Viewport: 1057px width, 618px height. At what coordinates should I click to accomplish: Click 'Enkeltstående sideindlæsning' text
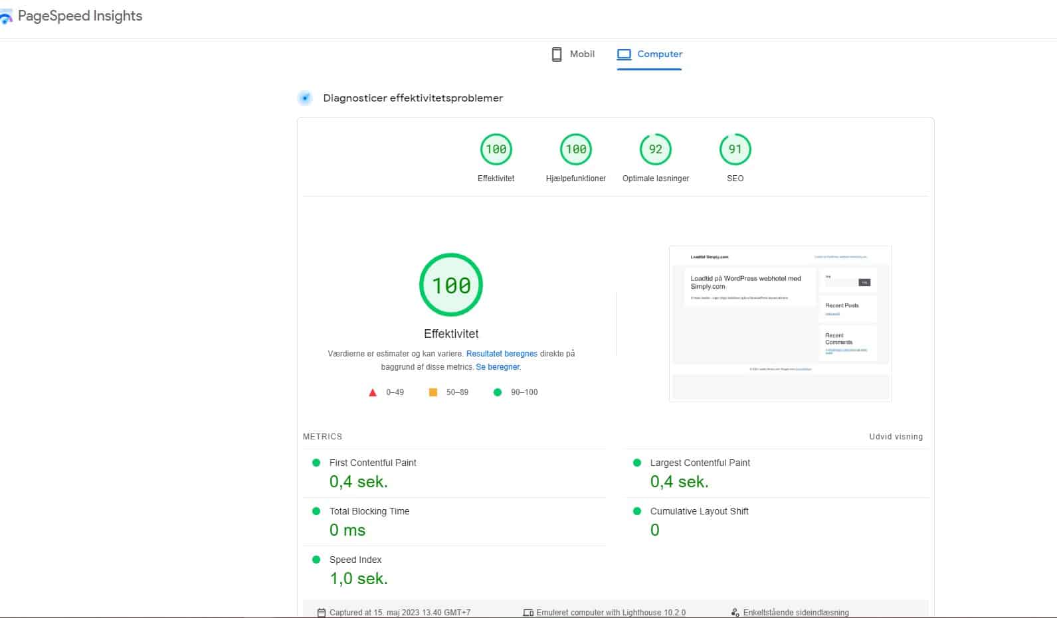(x=796, y=613)
